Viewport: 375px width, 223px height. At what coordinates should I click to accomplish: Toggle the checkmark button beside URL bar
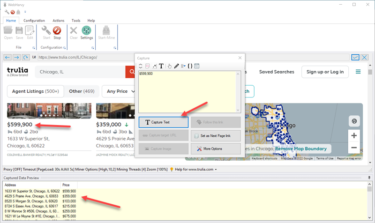click(356, 57)
